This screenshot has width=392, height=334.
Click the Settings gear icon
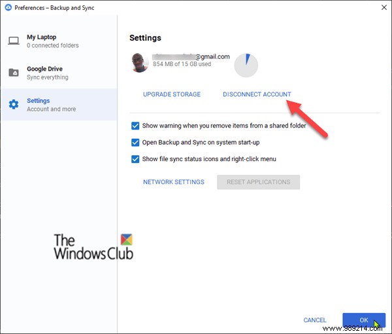tap(14, 104)
